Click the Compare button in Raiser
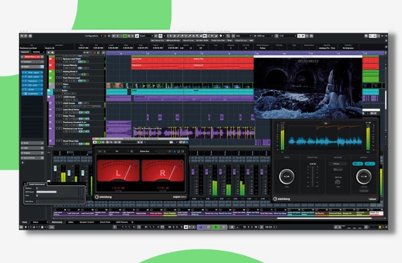This screenshot has width=402, height=263. coord(364,191)
